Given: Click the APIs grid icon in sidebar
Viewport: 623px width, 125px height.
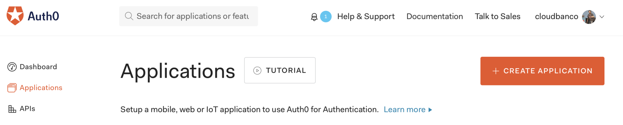Looking at the screenshot, I should pyautogui.click(x=12, y=109).
